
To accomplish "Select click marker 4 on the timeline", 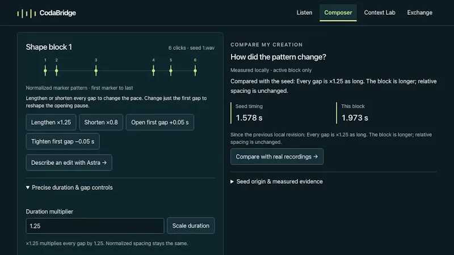I will [x=153, y=70].
